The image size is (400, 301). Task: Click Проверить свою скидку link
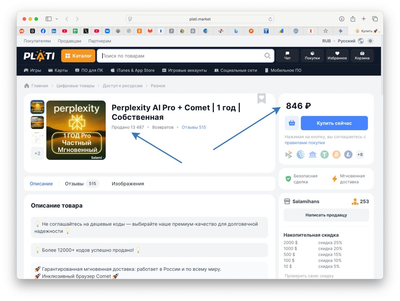pos(309,276)
